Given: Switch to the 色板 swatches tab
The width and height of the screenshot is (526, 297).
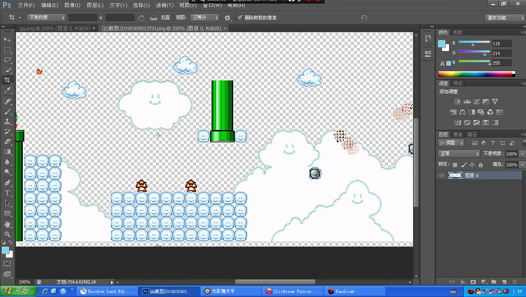Looking at the screenshot, I should click(x=458, y=32).
